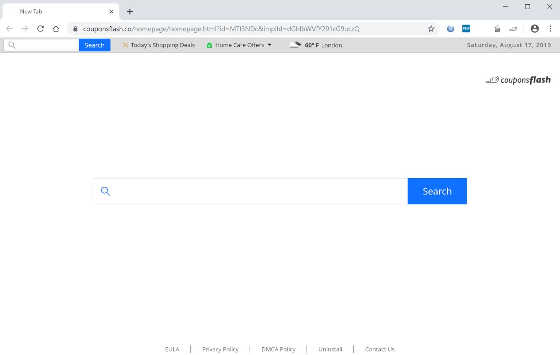Open the Chrome profile account menu
The image size is (560, 355).
coord(535,28)
